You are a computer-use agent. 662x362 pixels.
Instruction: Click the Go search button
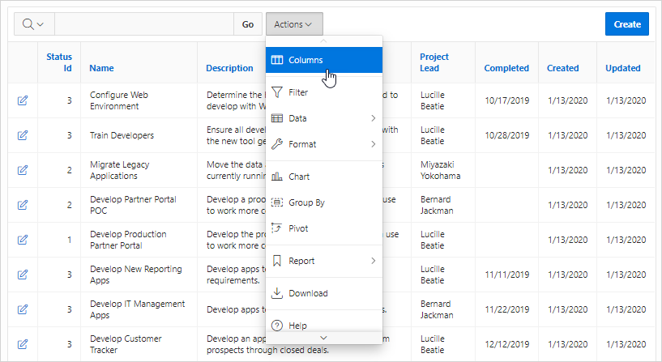point(248,24)
